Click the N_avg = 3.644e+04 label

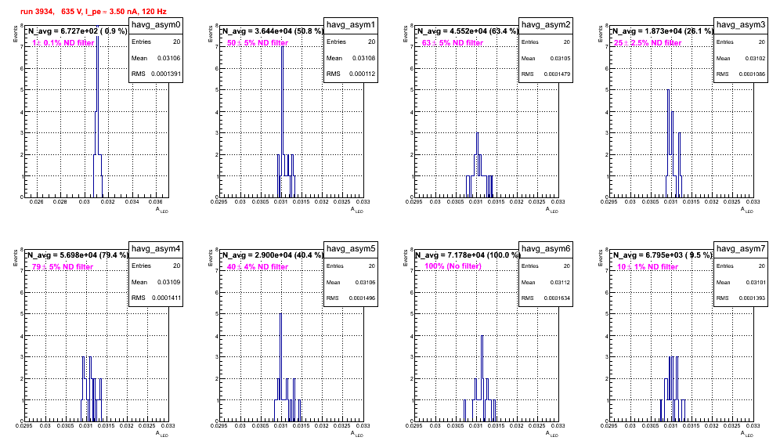pos(272,31)
